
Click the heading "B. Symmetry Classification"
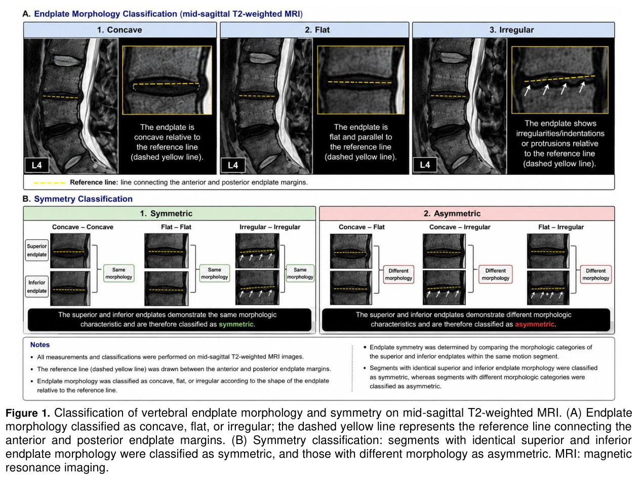(x=77, y=199)
